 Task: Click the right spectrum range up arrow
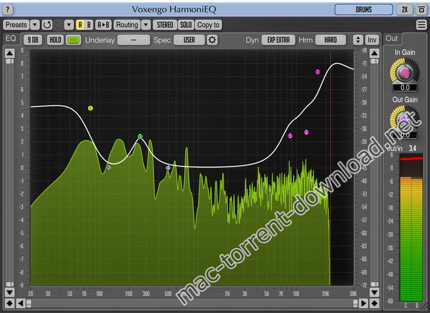375,53
